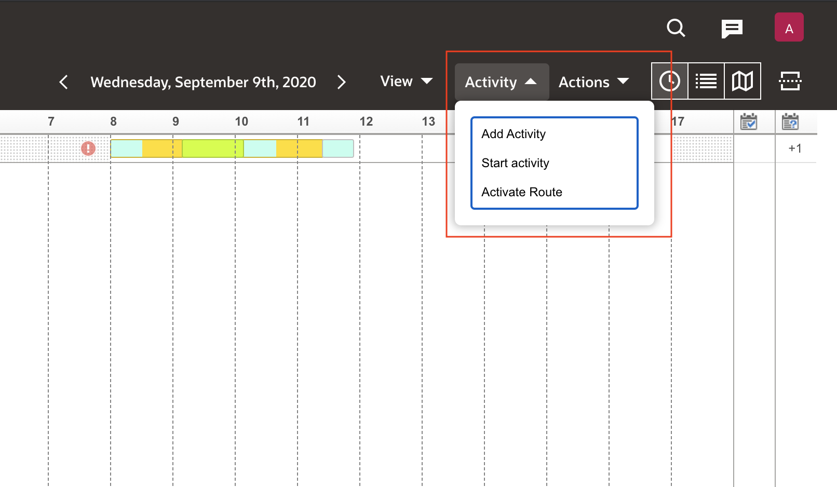837x487 pixels.
Task: Switch to the list view toggle
Action: pos(706,81)
